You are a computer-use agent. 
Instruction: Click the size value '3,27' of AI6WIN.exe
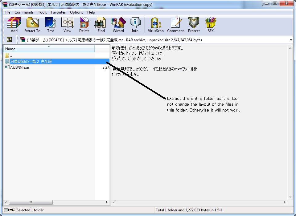coord(106,67)
